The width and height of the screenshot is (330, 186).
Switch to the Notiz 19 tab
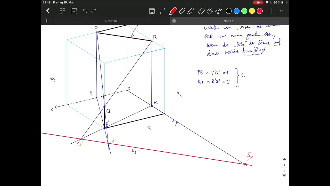click(x=229, y=21)
